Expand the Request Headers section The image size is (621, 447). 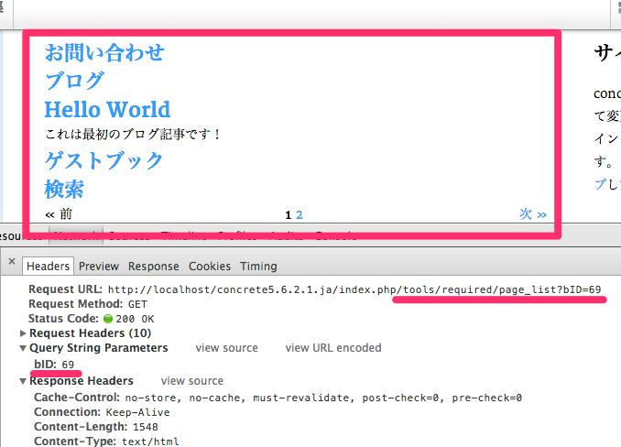tap(24, 333)
